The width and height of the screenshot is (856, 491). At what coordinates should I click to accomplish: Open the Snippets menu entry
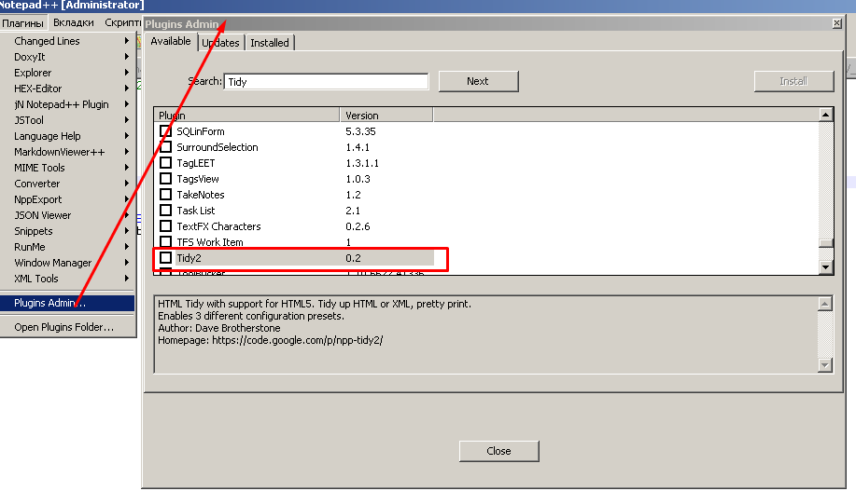(68, 231)
